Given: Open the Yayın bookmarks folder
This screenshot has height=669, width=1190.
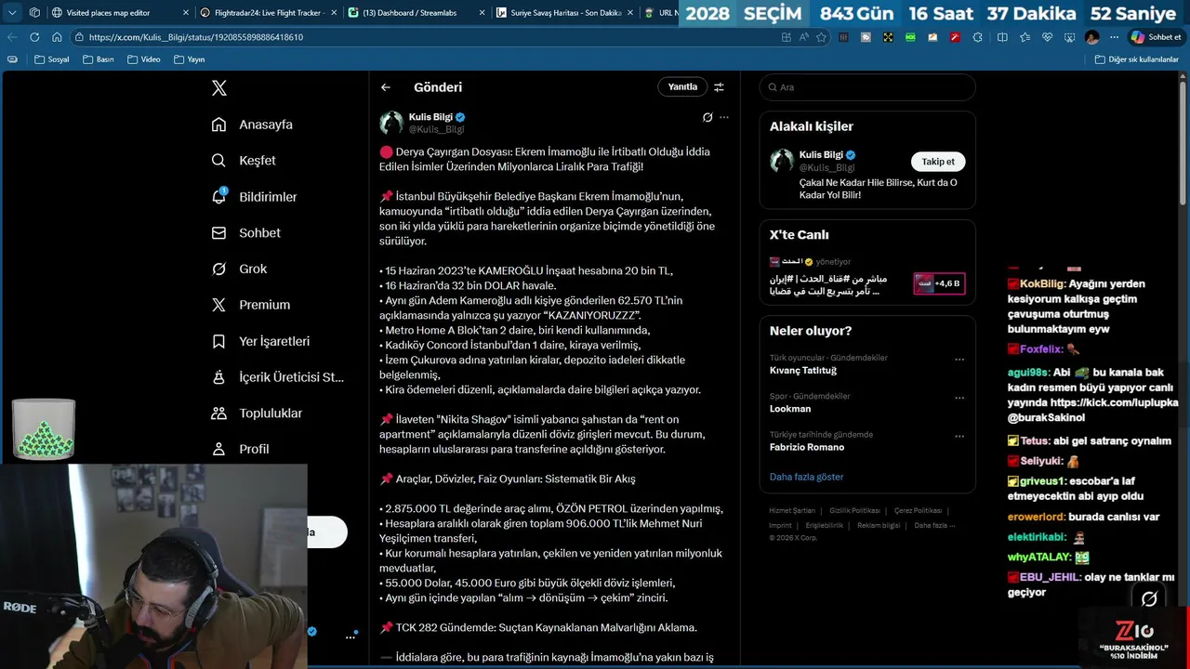Looking at the screenshot, I should click(188, 59).
